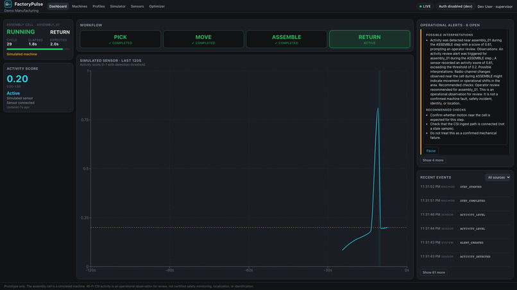Click the Dev User supervisor label

[x=495, y=6]
